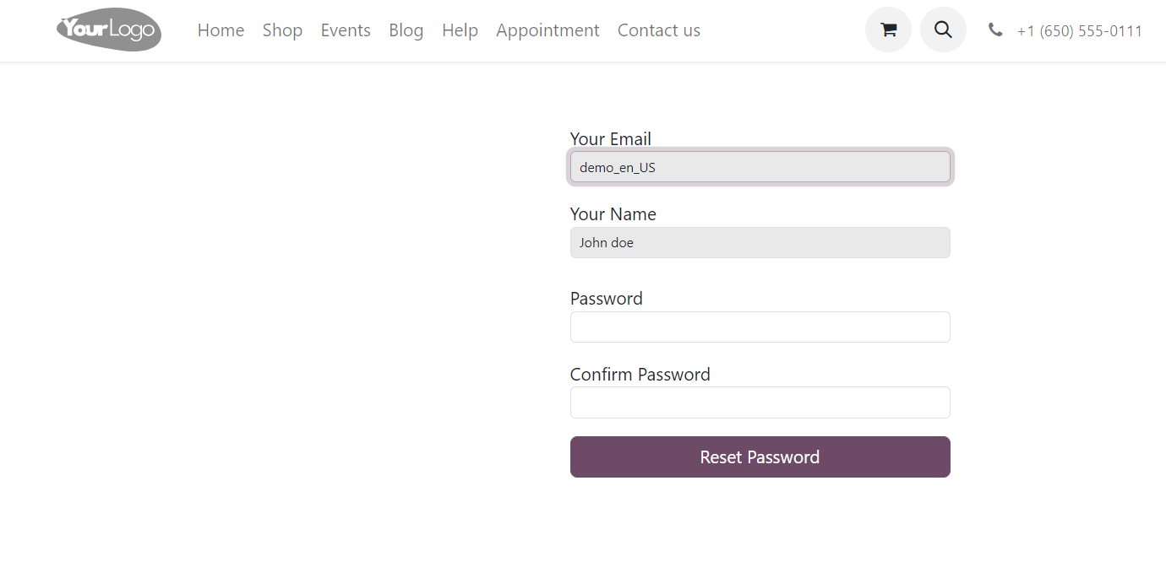Click the Confirm Password label

(640, 375)
